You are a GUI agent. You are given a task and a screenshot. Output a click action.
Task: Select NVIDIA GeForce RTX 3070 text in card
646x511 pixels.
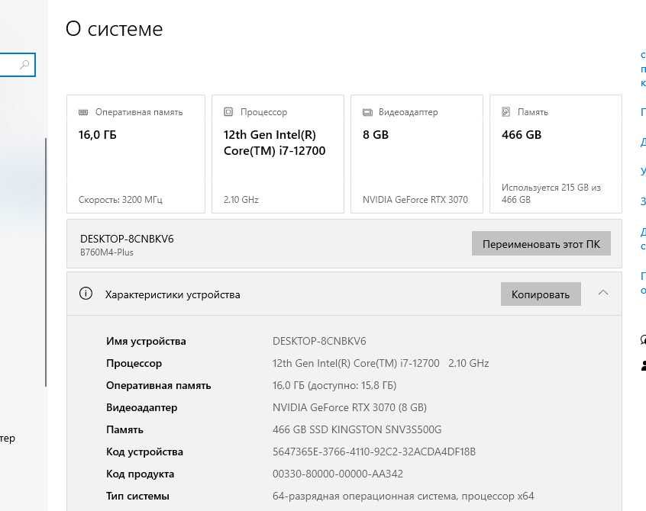pyautogui.click(x=415, y=200)
